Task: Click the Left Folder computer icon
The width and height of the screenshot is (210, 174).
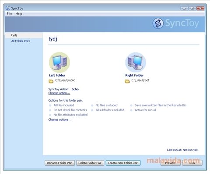Action: point(59,62)
